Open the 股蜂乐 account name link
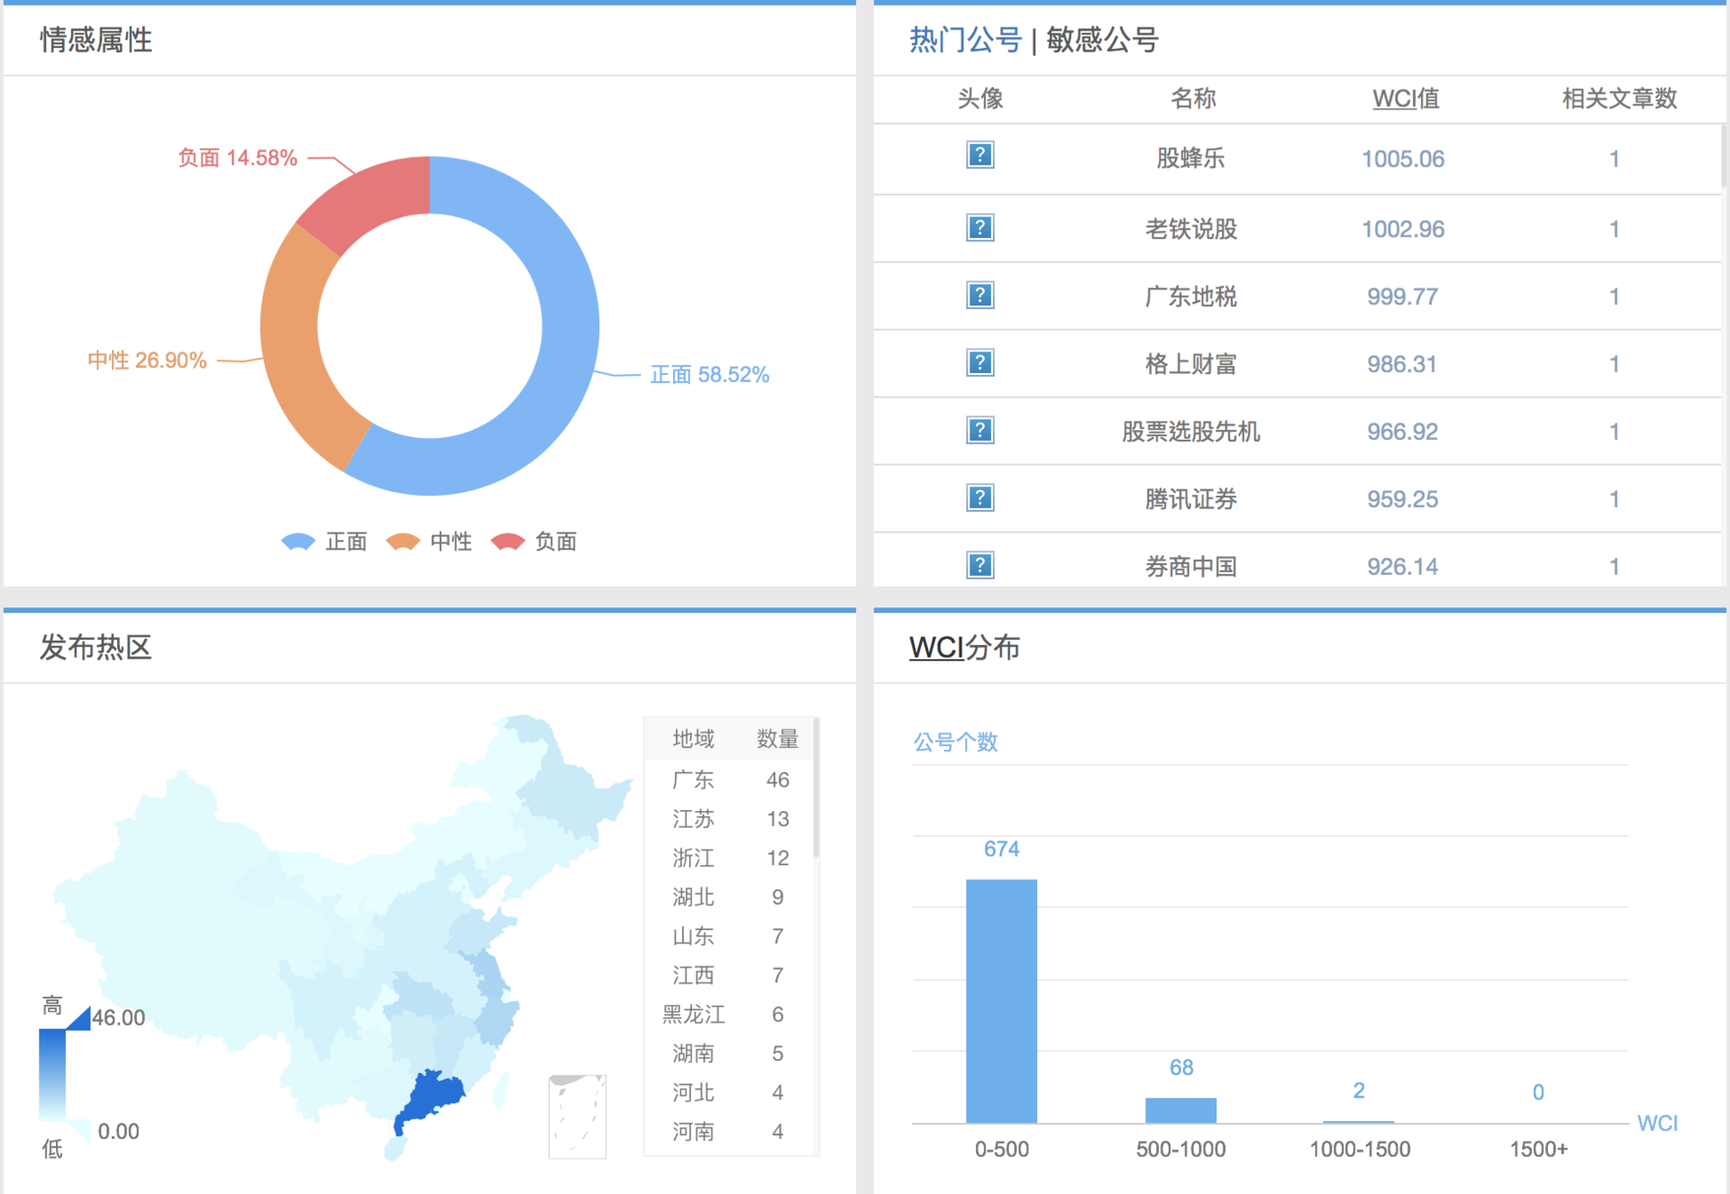Viewport: 1730px width, 1194px height. click(x=1190, y=159)
